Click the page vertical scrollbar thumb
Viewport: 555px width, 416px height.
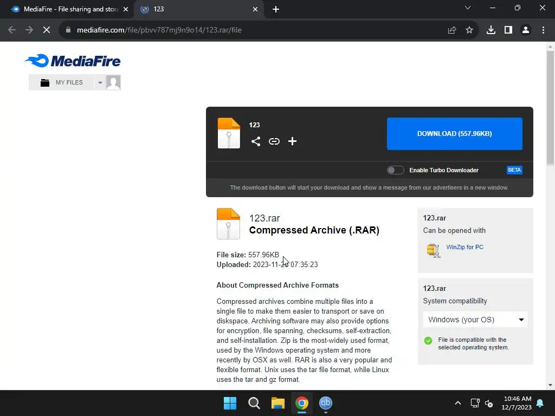(550, 108)
